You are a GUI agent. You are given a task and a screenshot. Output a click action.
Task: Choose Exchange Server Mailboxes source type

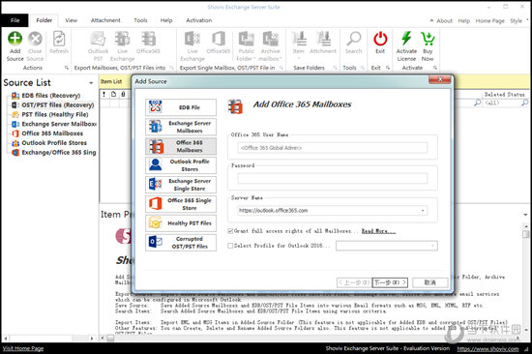(181, 127)
